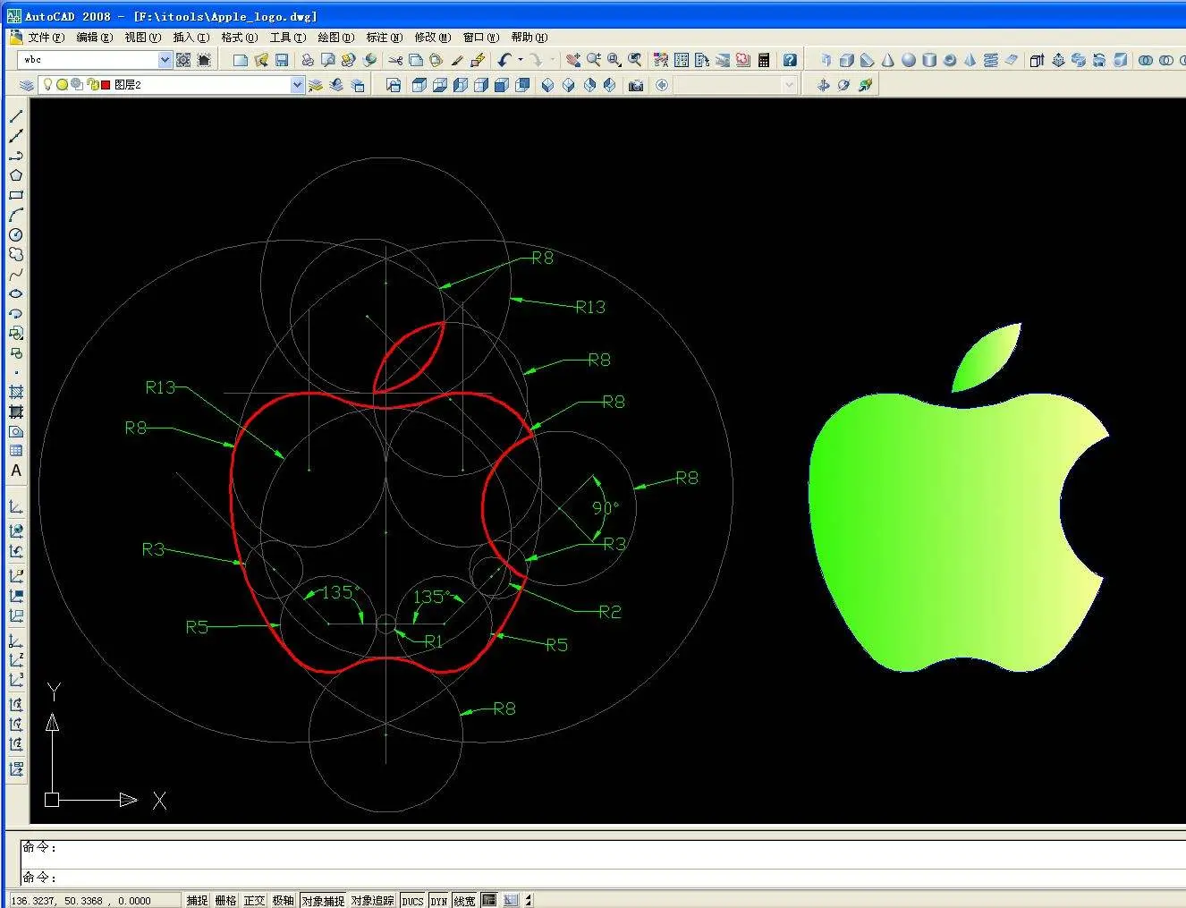The image size is (1186, 908).
Task: Open the QuickCalc calculator
Action: 764,60
